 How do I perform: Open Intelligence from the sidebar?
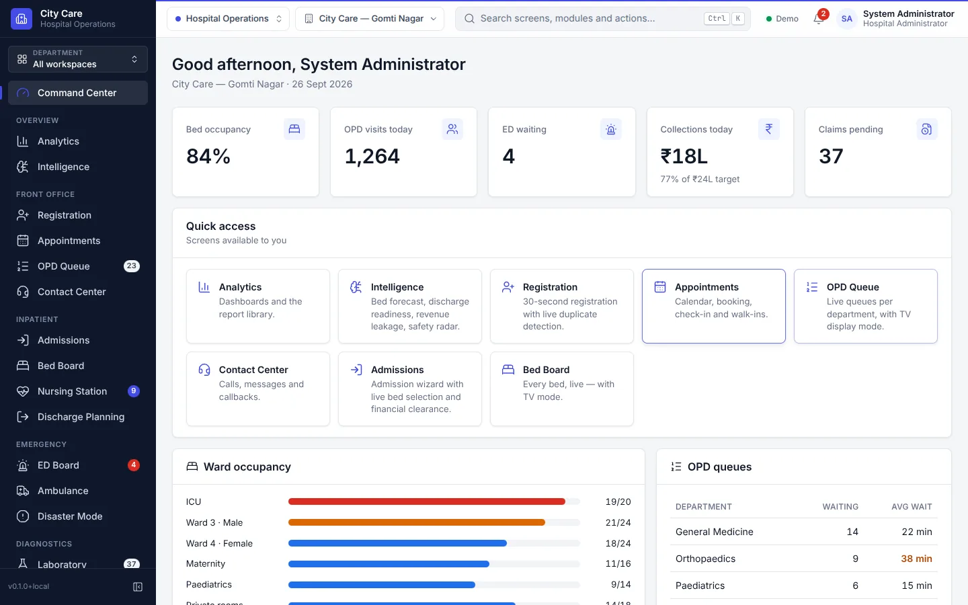coord(78,167)
